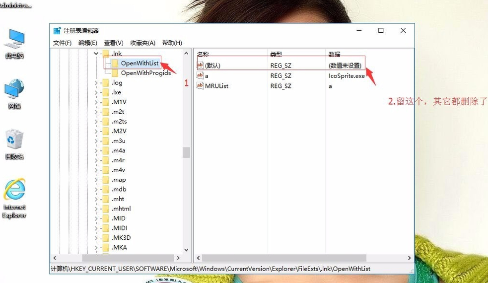The image size is (488, 283).
Task: Launch the Internet Explorer desktop icon
Action: pyautogui.click(x=14, y=198)
